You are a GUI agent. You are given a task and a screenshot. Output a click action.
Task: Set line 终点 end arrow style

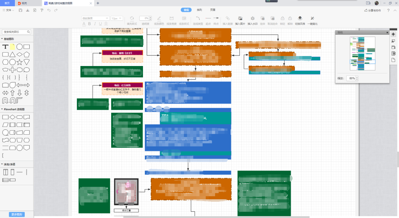click(x=216, y=21)
